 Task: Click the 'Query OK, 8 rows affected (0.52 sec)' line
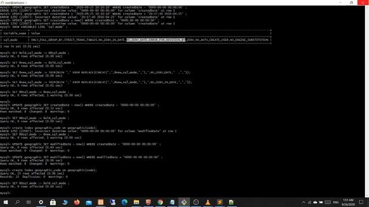click(x=31, y=109)
